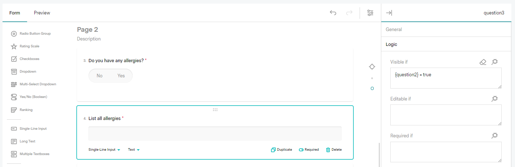Viewport: 515px width, 167px height.
Task: Switch to the Preview tab
Action: click(x=42, y=13)
